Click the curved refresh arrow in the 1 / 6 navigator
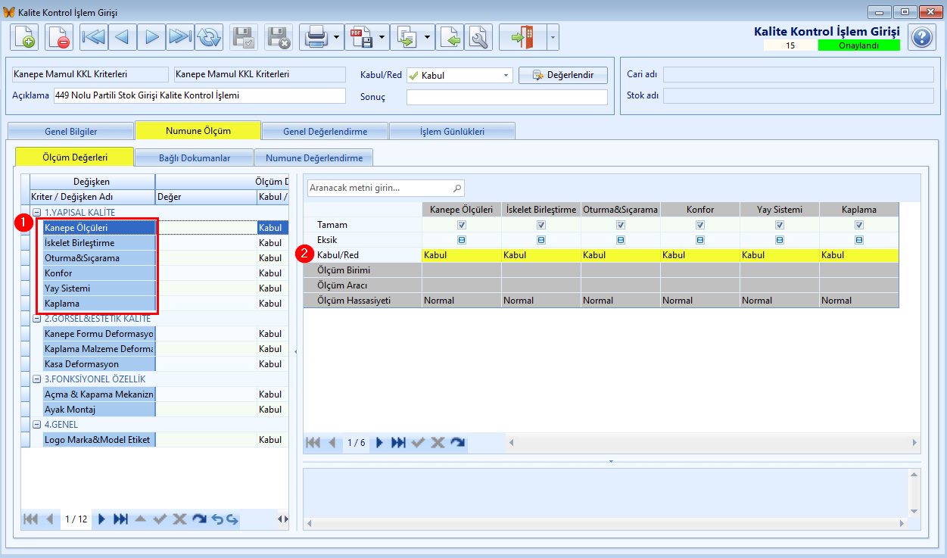The height and width of the screenshot is (558, 947). click(457, 442)
